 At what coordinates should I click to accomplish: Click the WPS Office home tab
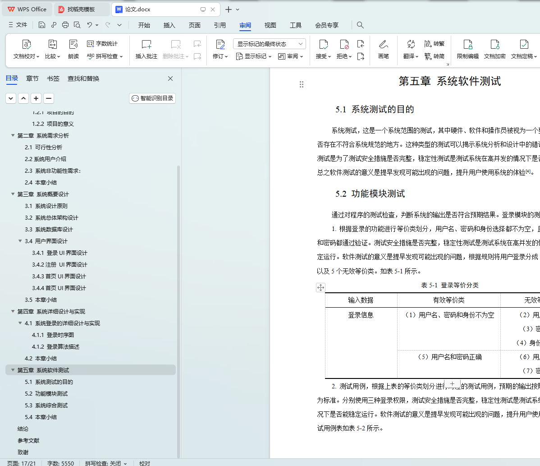click(x=27, y=9)
